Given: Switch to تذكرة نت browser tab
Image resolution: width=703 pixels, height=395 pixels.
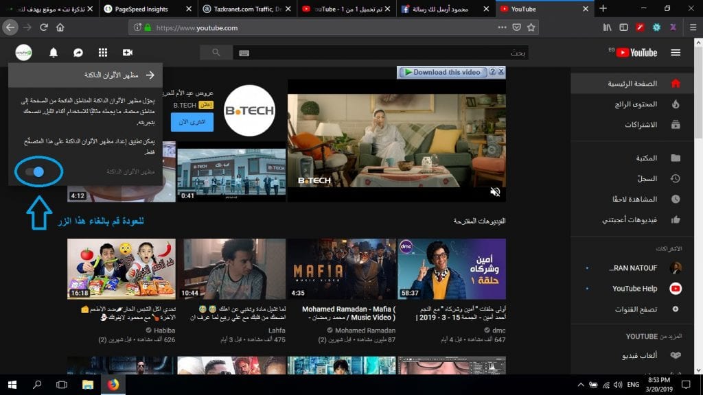Looking at the screenshot, I should [49, 9].
